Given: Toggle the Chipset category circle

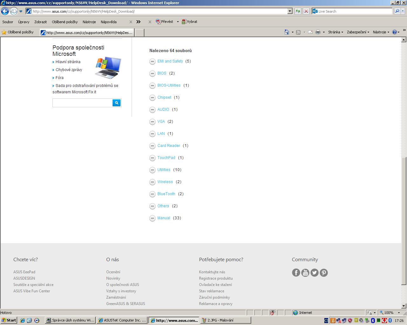Looking at the screenshot, I should click(x=152, y=98).
